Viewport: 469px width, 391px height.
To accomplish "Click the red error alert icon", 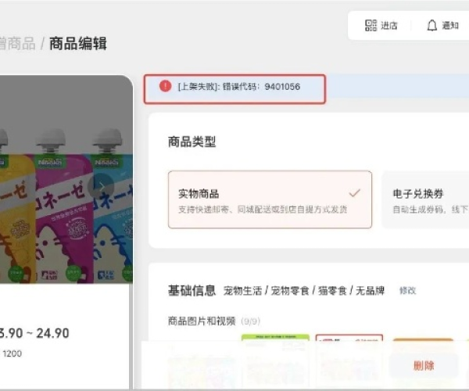I will point(165,86).
